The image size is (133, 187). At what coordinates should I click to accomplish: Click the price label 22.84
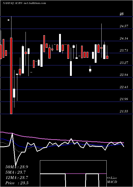tap(124, 75)
